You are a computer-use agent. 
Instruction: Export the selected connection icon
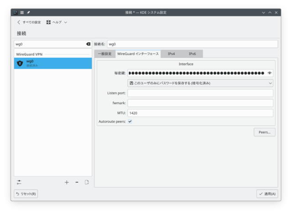[87, 182]
